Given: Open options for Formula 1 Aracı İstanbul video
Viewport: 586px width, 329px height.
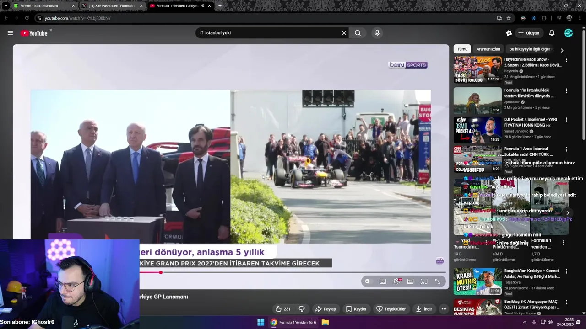Looking at the screenshot, I should click(x=566, y=149).
